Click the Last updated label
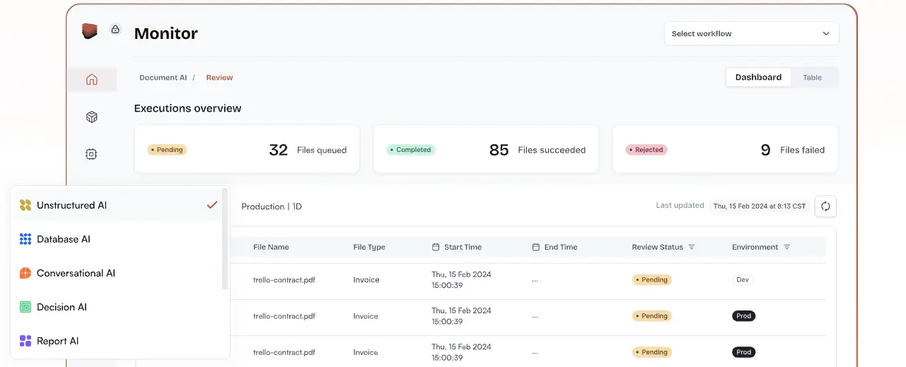Image resolution: width=906 pixels, height=367 pixels. click(x=680, y=206)
